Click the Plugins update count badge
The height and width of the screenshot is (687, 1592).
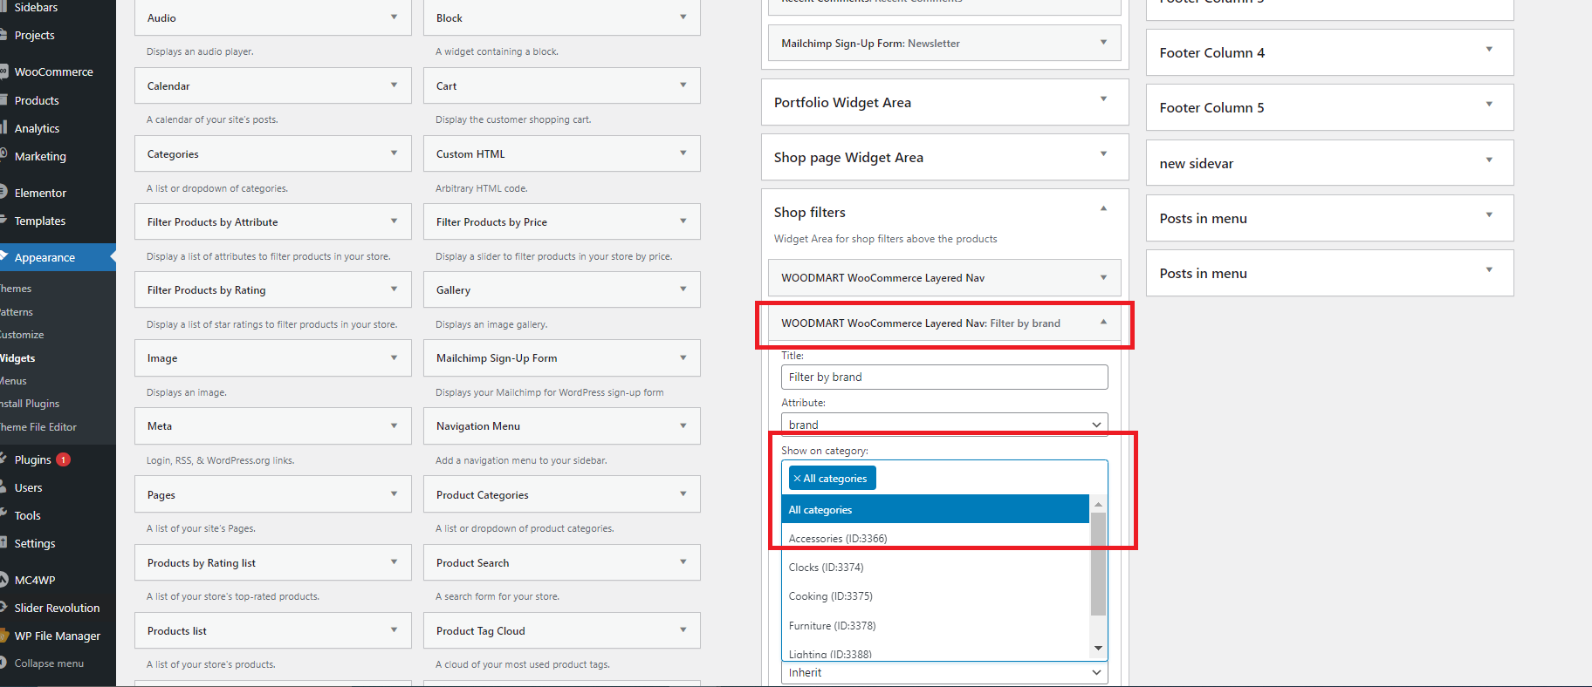coord(64,459)
